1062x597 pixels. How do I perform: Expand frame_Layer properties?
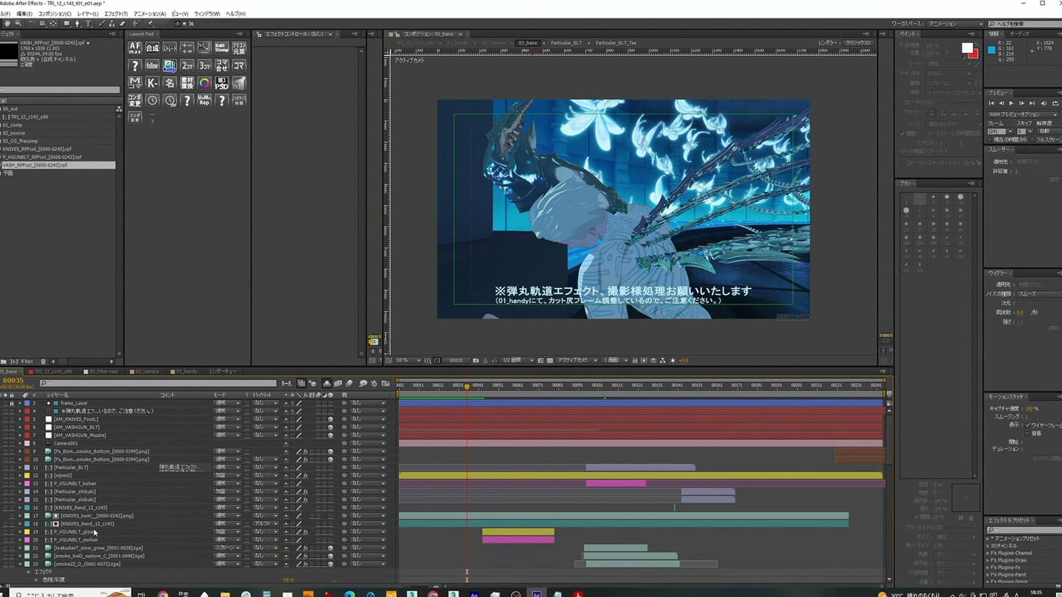pos(20,403)
